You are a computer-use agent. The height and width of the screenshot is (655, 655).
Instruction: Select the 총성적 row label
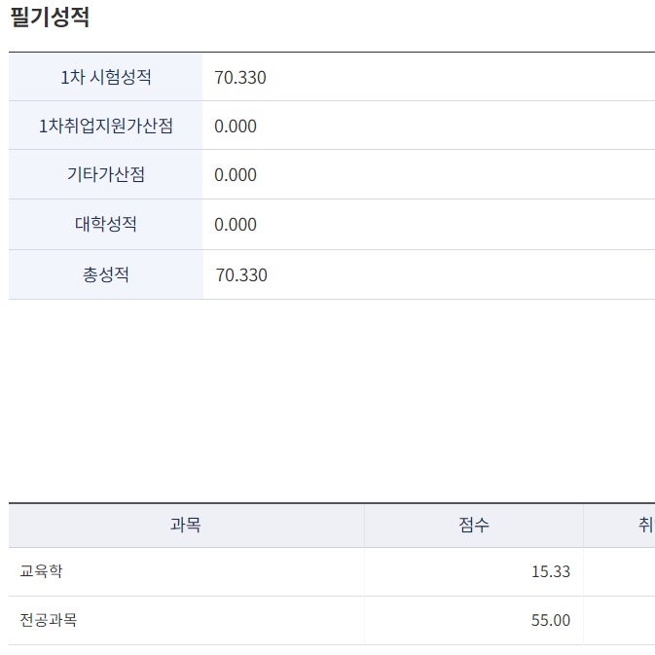click(x=106, y=274)
